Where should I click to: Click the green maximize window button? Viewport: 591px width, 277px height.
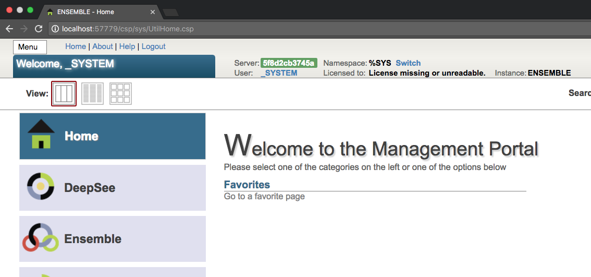point(31,10)
